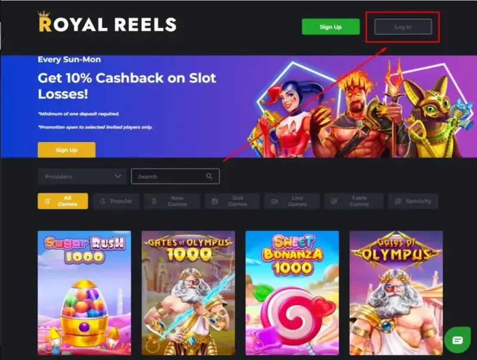Click the flame icon on Popular tab
Image resolution: width=477 pixels, height=360 pixels.
[103, 201]
